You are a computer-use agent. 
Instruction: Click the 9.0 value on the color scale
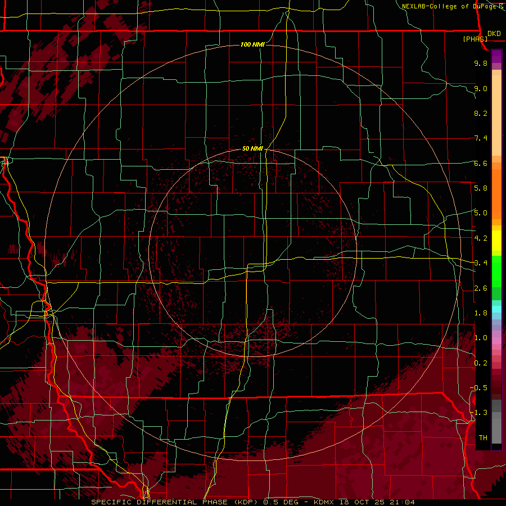(481, 88)
